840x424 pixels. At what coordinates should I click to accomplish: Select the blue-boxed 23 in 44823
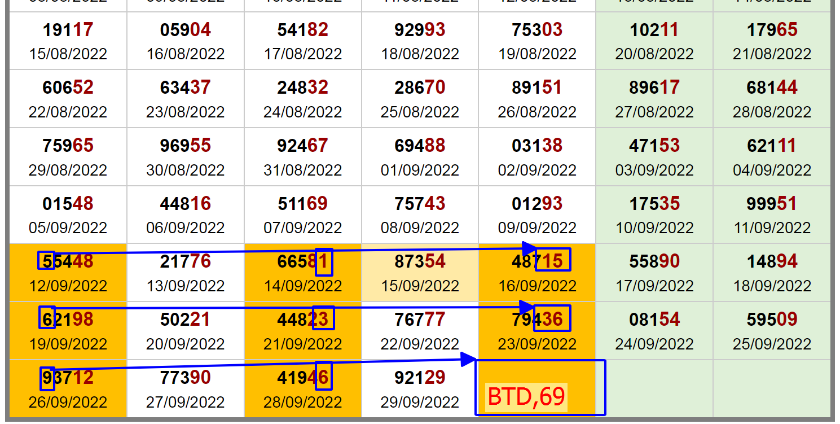coord(323,319)
